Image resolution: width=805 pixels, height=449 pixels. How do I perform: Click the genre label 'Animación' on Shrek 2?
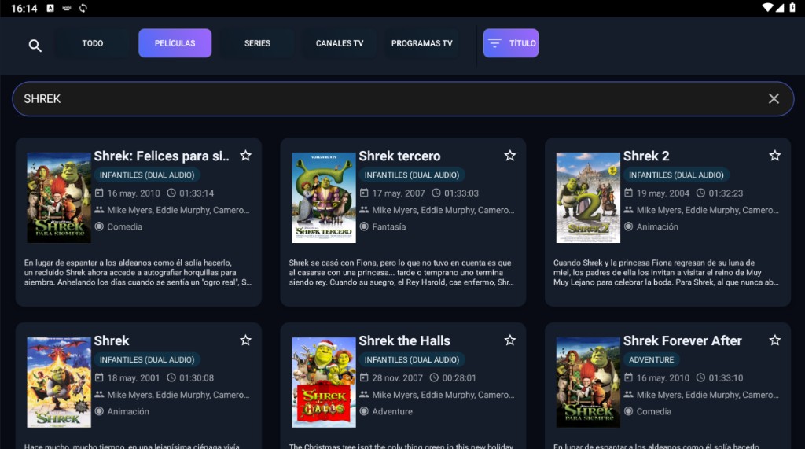pyautogui.click(x=657, y=226)
